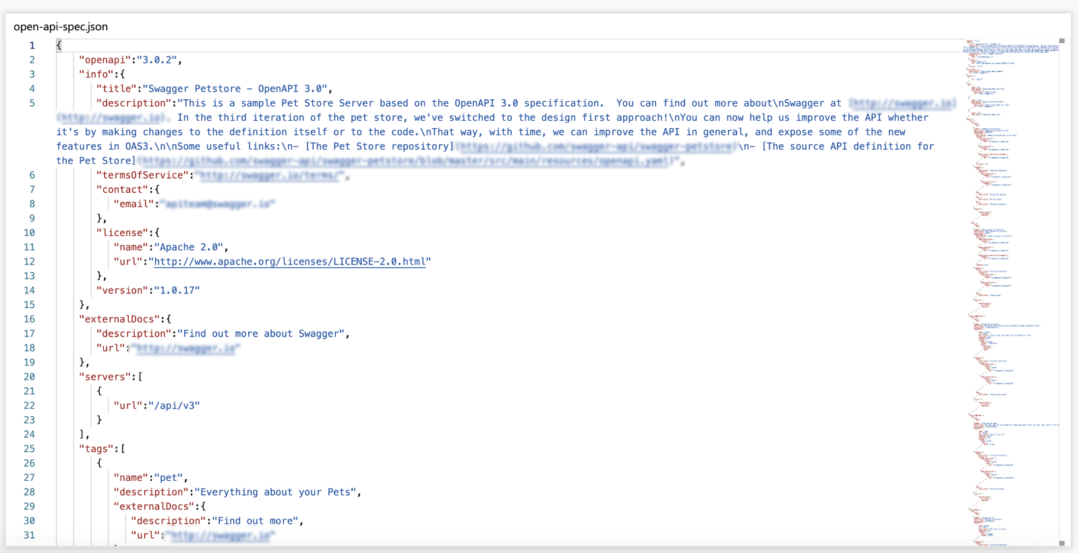
Task: Click "Everything about your Pets" text
Action: tap(276, 492)
